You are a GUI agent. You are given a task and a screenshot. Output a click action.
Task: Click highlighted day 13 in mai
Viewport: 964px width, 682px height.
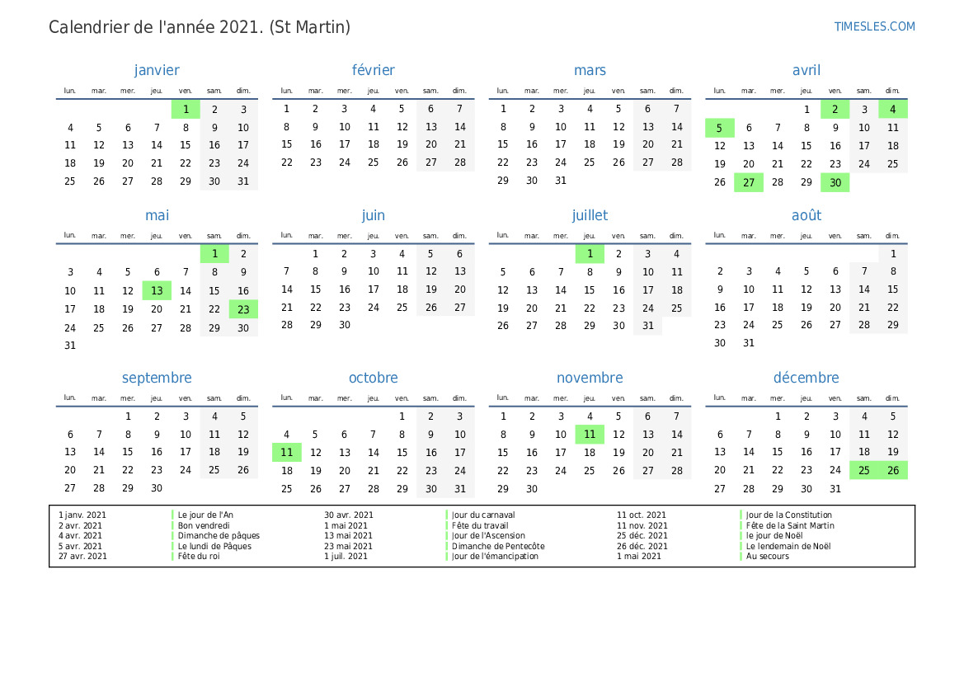tap(157, 290)
